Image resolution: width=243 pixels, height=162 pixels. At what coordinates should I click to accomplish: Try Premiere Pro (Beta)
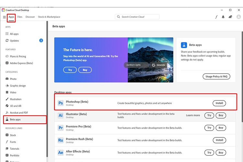tap(209, 128)
